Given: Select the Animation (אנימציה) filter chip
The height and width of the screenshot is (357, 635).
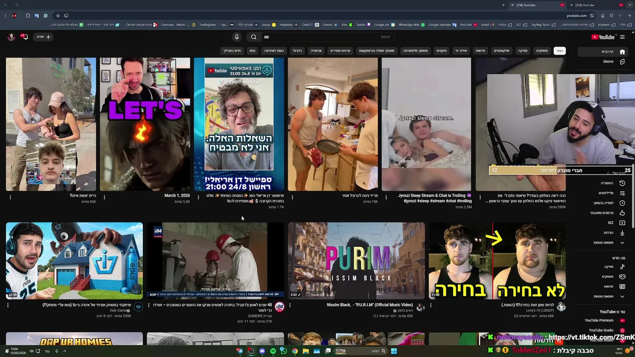Looking at the screenshot, I should pyautogui.click(x=316, y=51).
